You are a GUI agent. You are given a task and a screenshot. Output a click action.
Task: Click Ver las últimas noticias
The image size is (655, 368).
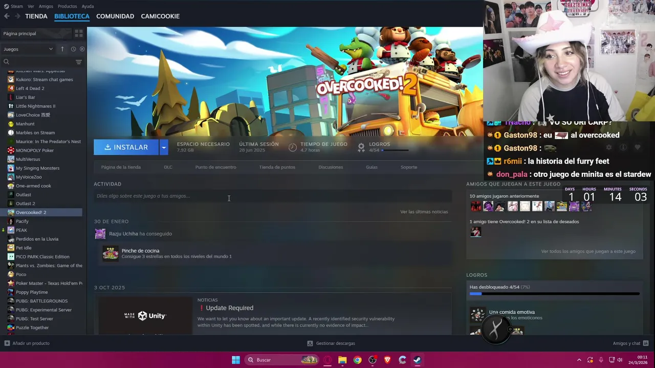point(424,212)
